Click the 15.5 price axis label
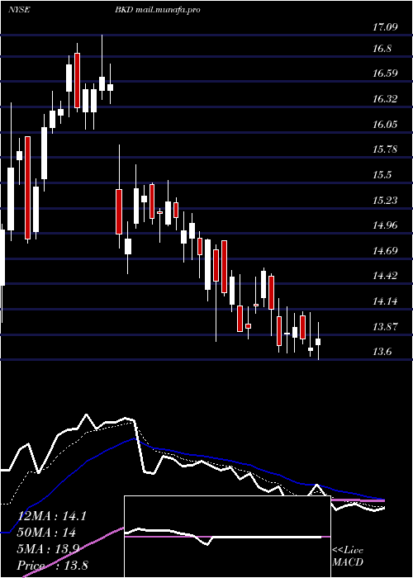The width and height of the screenshot is (413, 578). (382, 175)
